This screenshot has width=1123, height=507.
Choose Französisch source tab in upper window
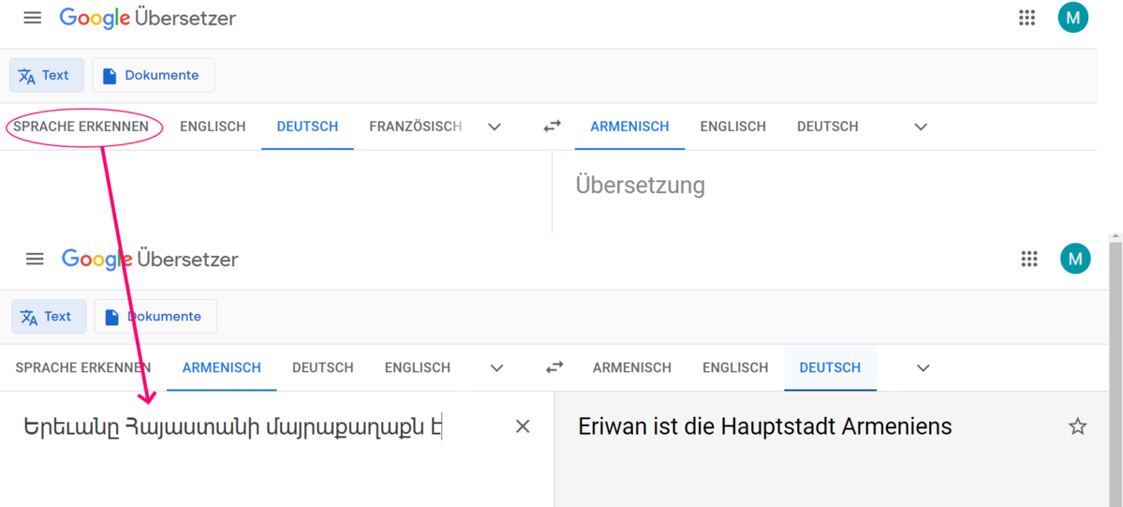(x=416, y=127)
